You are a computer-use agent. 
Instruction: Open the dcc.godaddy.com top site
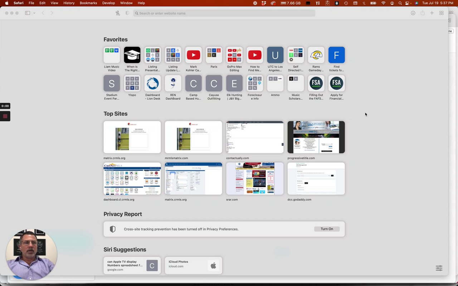point(316,179)
